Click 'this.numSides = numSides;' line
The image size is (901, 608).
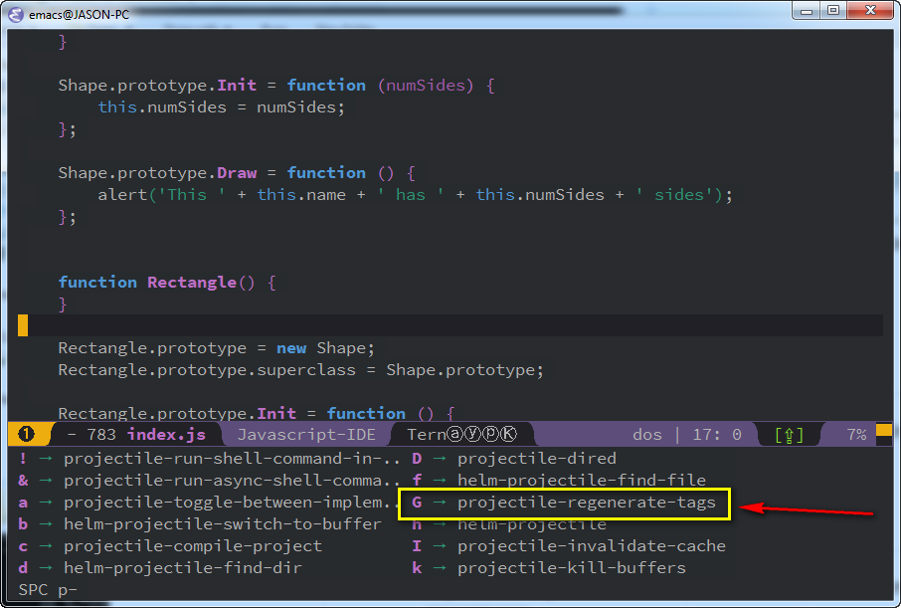click(x=221, y=107)
